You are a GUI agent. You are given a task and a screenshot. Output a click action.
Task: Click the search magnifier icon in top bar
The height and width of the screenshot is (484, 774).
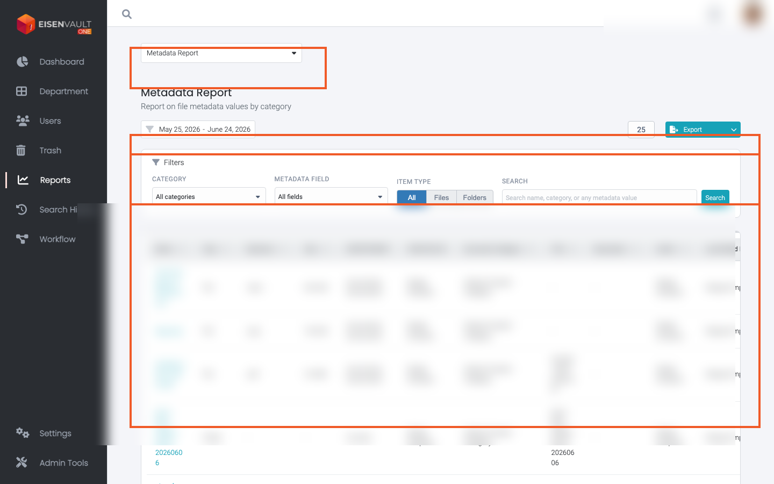(127, 14)
